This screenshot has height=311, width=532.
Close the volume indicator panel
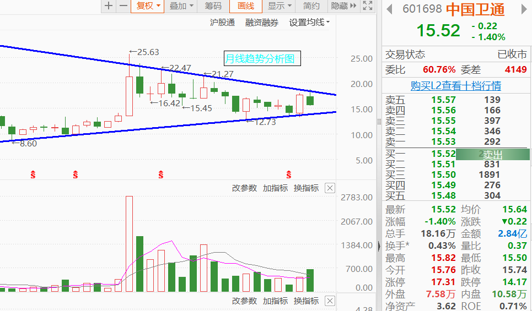(x=330, y=188)
